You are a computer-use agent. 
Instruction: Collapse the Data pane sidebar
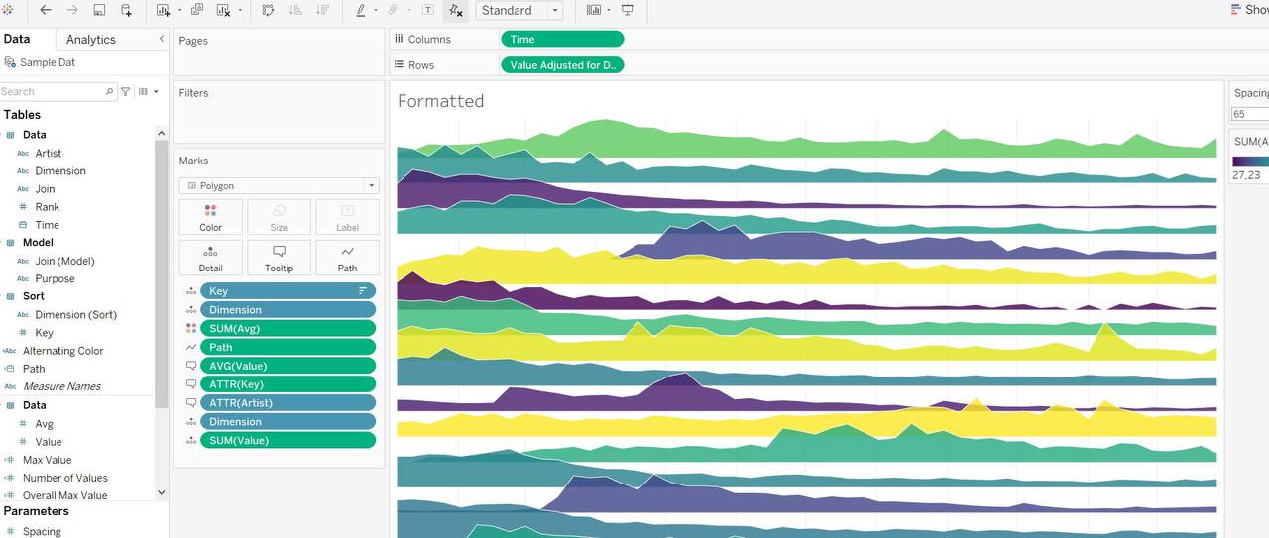tap(162, 39)
